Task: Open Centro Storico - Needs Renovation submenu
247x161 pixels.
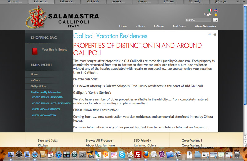Action: [x=51, y=103]
